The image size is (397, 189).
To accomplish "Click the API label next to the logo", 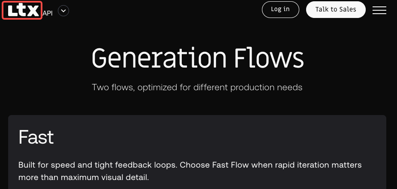I will point(48,13).
